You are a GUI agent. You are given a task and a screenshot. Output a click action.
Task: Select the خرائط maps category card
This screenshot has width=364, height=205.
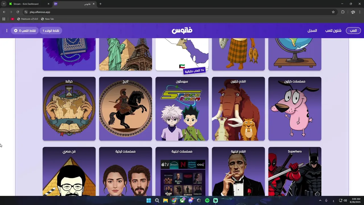(69, 109)
